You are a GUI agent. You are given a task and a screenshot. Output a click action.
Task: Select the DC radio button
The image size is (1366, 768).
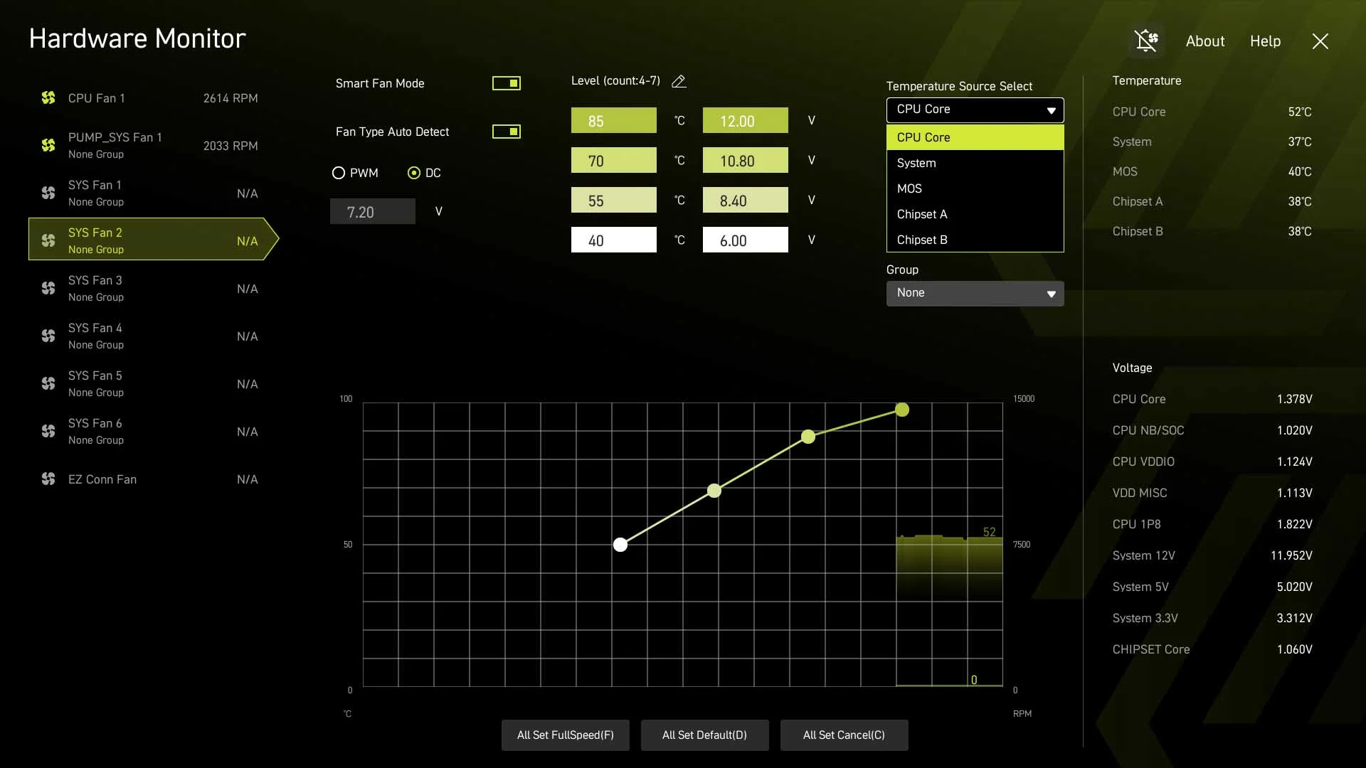(x=414, y=173)
